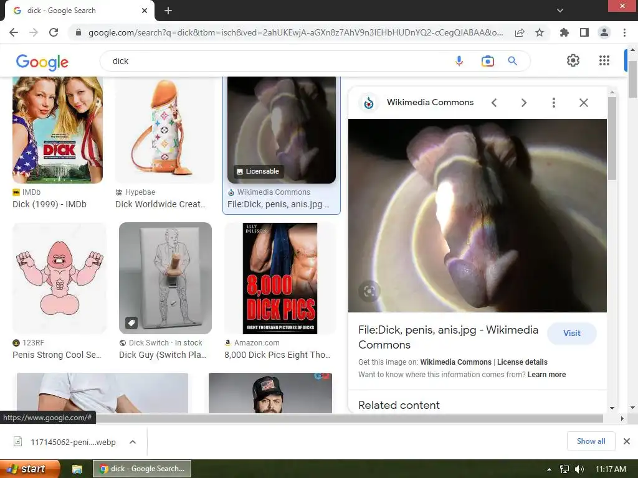The width and height of the screenshot is (638, 478).
Task: Close the Wikimedia Commons preview panel
Action: coord(583,103)
